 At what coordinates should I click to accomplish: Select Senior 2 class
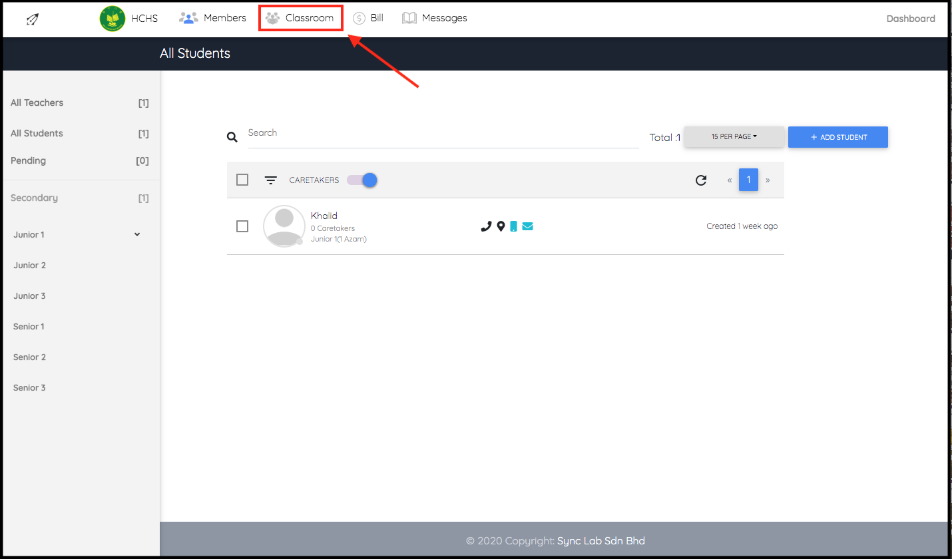click(29, 357)
